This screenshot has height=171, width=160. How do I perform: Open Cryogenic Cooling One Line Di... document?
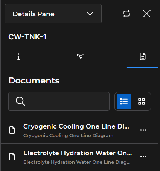76,126
